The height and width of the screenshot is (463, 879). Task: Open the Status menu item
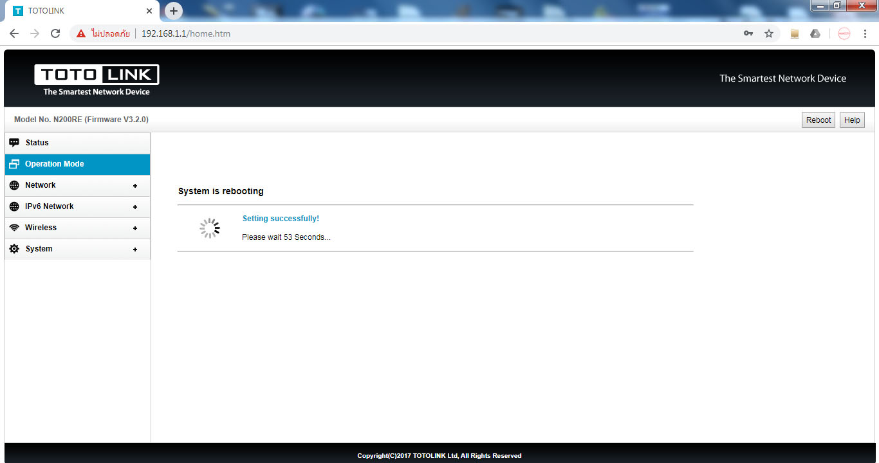(77, 143)
